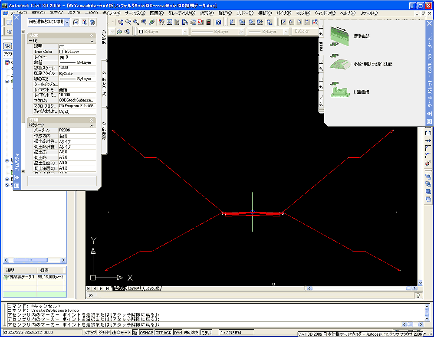
Task: Click the zoom window toolbar icon
Action: coord(136,22)
